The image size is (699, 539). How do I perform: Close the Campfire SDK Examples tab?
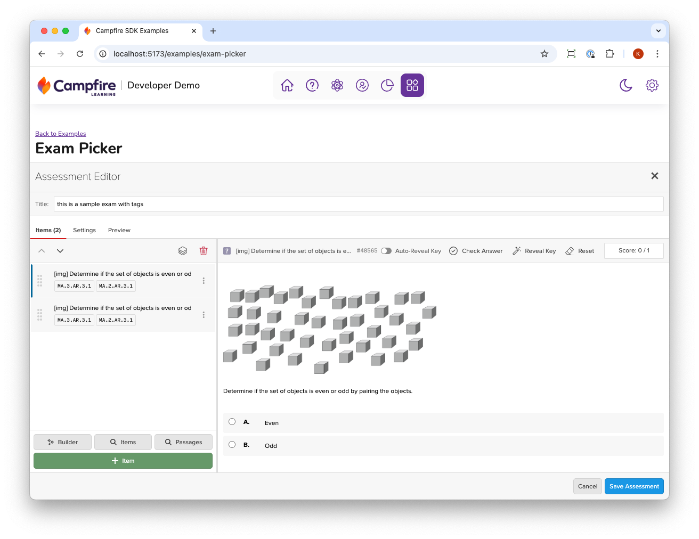click(194, 31)
